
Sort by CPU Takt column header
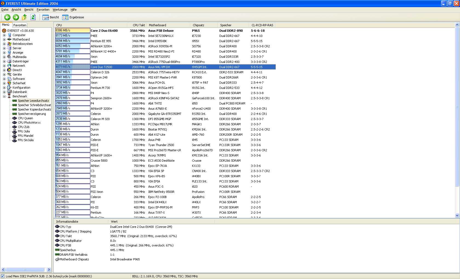[x=137, y=25]
